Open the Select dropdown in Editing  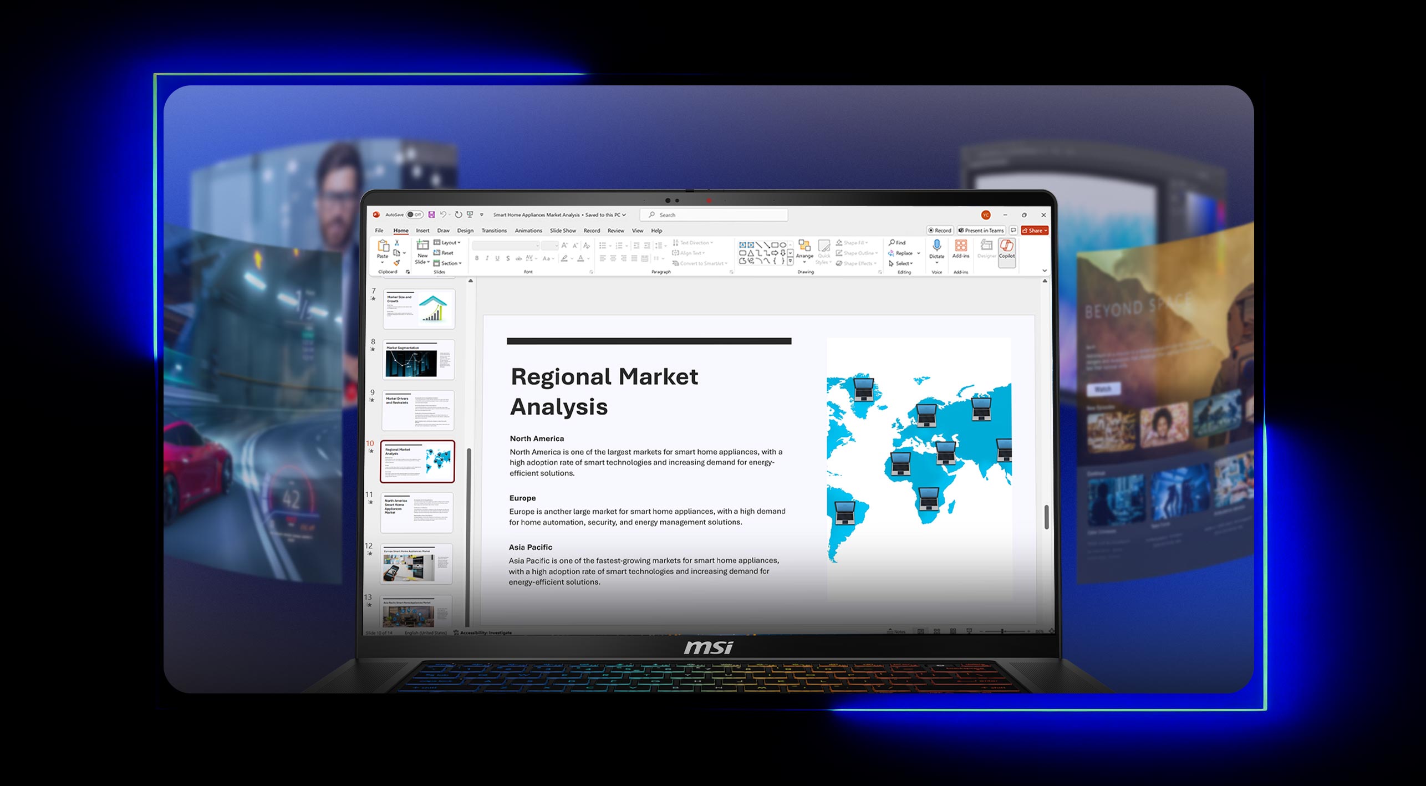[902, 263]
